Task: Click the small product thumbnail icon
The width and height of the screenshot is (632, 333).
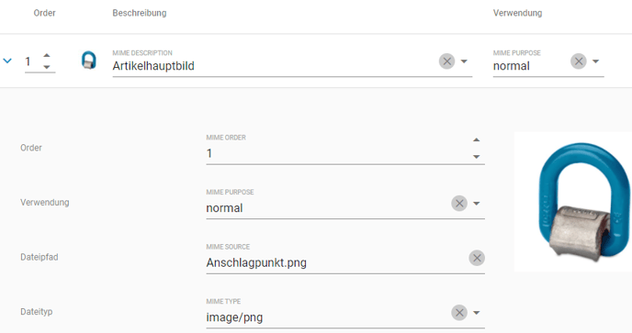Action: [89, 61]
